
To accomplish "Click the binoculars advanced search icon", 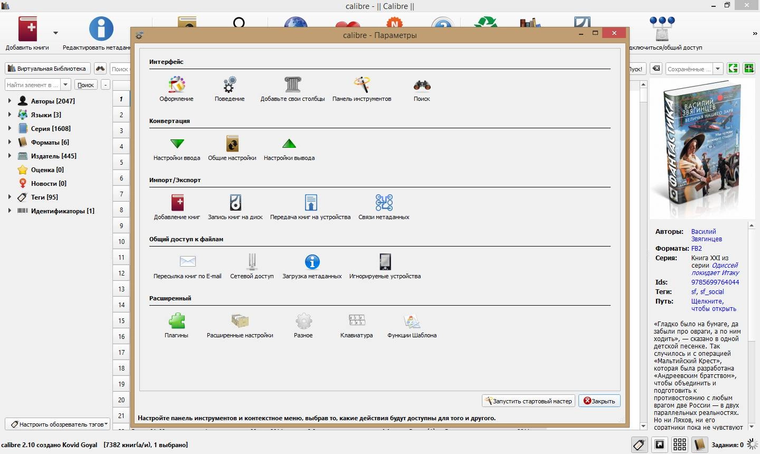I will click(100, 69).
